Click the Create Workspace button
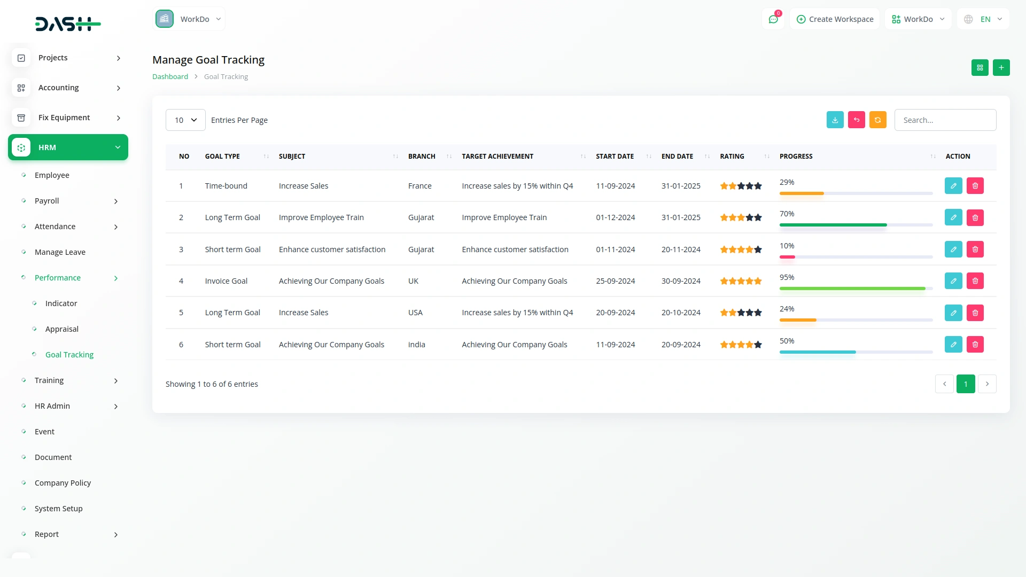The height and width of the screenshot is (577, 1026). [835, 19]
